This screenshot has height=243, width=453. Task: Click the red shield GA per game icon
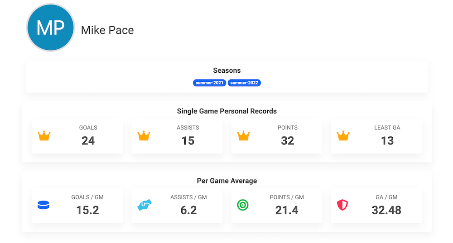pyautogui.click(x=342, y=205)
